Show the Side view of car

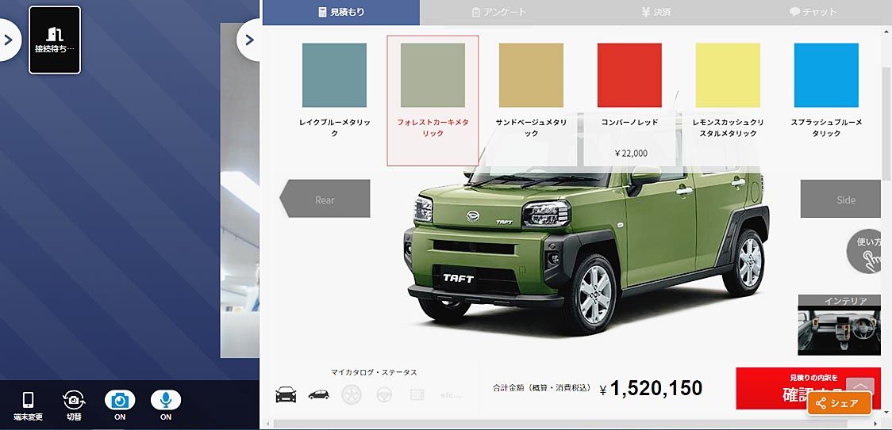click(x=845, y=199)
